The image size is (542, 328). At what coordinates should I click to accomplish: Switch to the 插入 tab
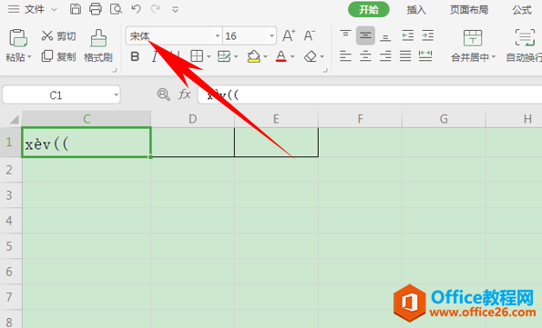click(416, 10)
